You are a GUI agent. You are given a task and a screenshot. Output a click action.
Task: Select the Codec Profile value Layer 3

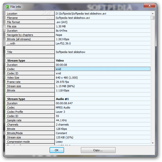(x=60, y=112)
